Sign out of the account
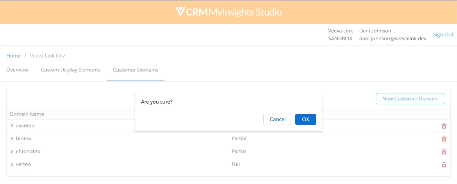The width and height of the screenshot is (457, 184). click(x=443, y=35)
